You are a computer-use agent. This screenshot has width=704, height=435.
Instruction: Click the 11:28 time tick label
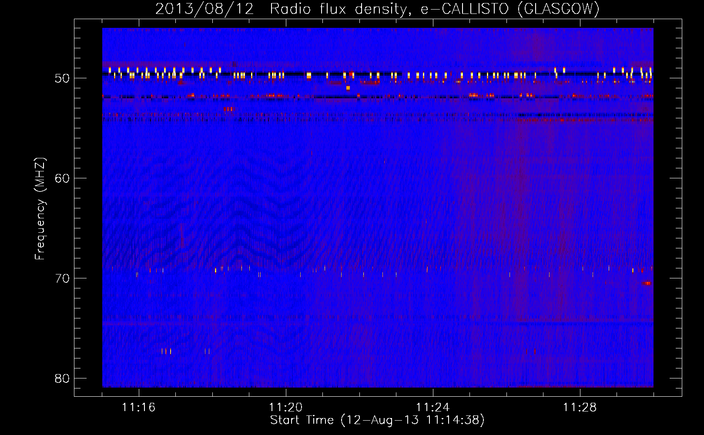click(x=580, y=408)
